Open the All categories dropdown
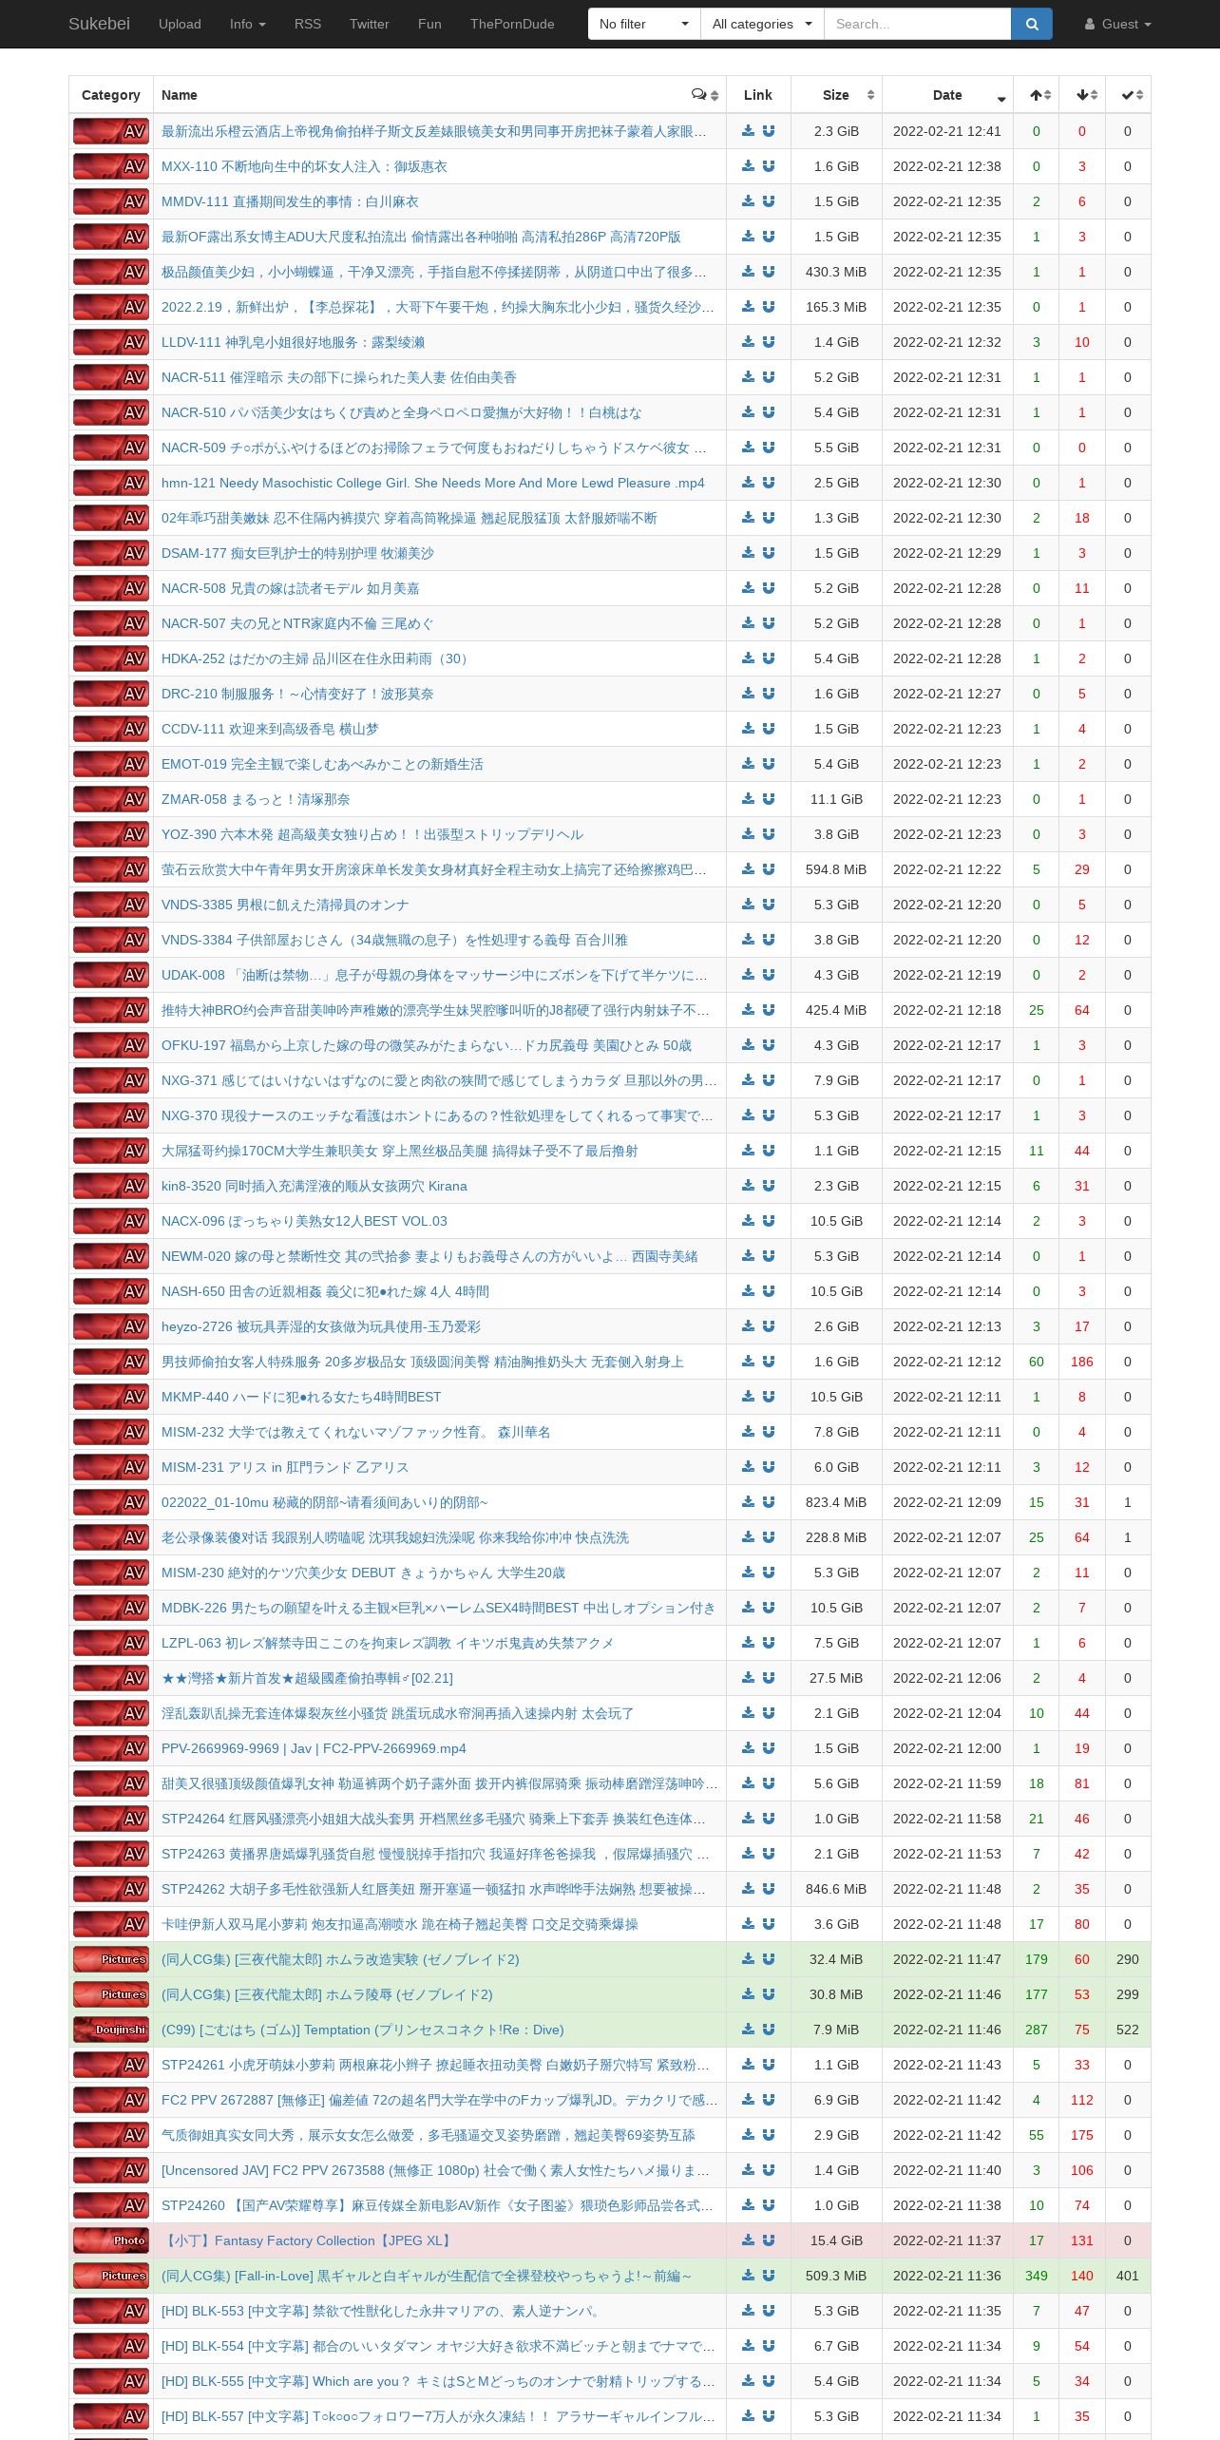Viewport: 1220px width, 2440px height. coord(762,24)
